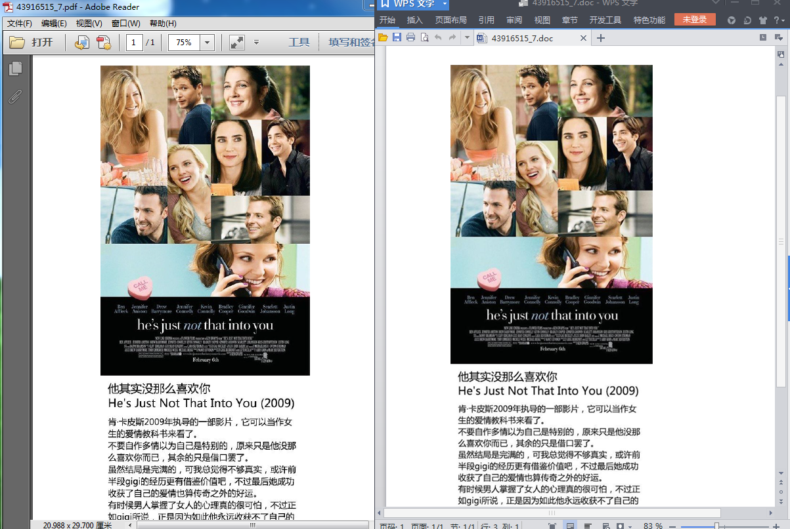Click the 83 % zoom level in WPS status bar
Screen dimensions: 790x529
653,526
